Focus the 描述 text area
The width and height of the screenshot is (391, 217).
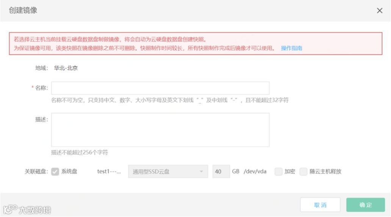160,130
